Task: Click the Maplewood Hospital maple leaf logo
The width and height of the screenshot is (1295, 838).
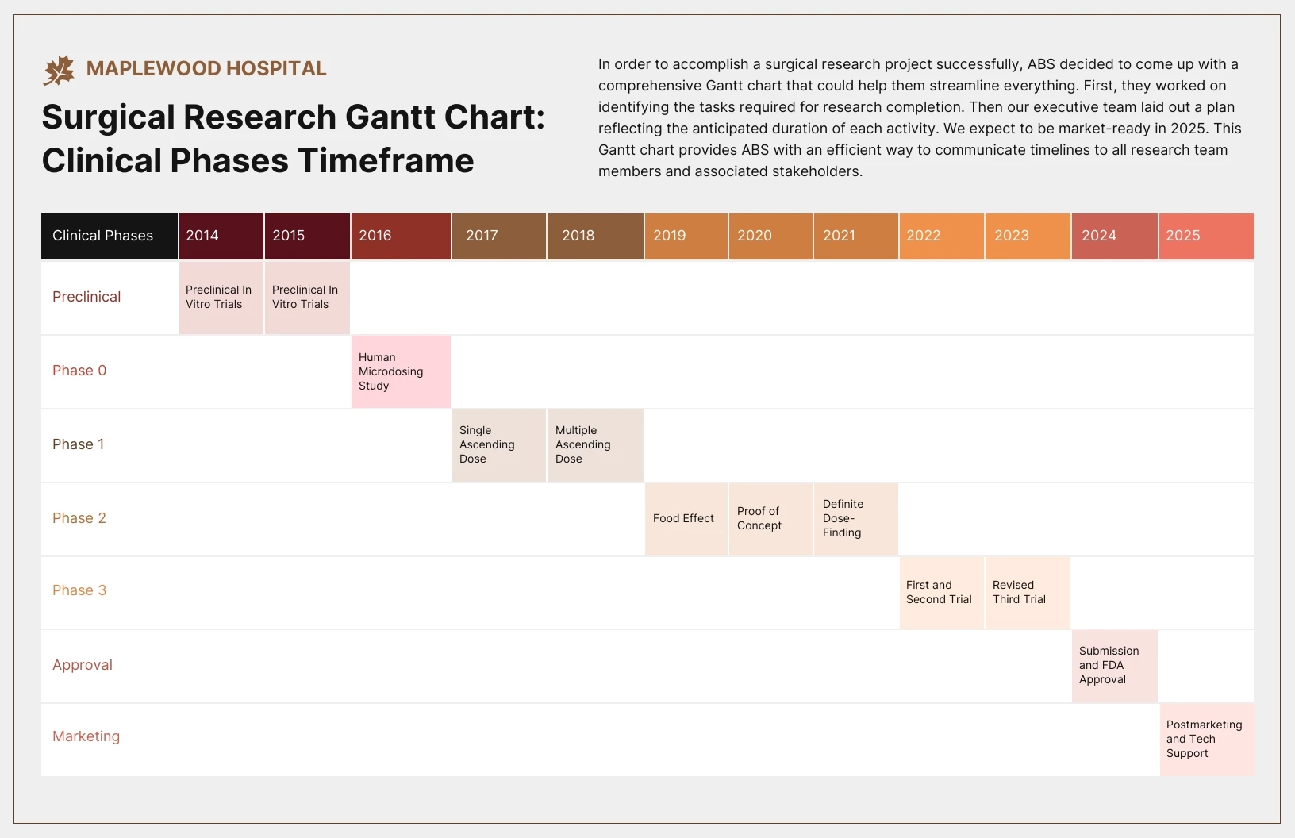Action: 59,68
